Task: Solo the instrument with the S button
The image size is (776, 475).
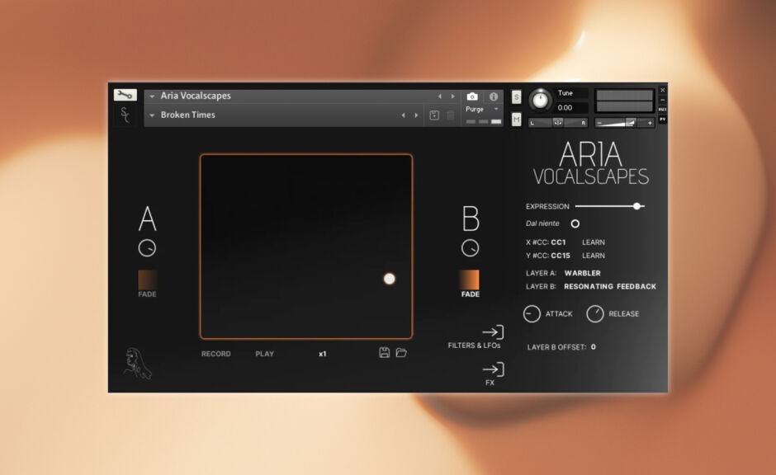Action: click(517, 97)
